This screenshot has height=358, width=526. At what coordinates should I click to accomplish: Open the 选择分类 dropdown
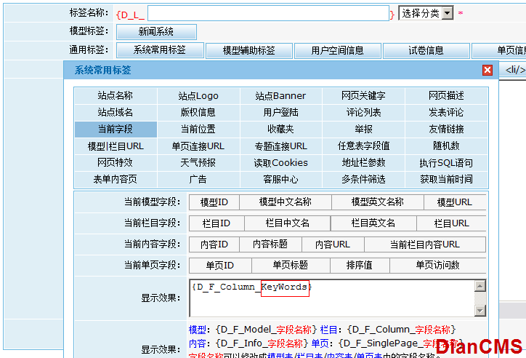(x=426, y=13)
